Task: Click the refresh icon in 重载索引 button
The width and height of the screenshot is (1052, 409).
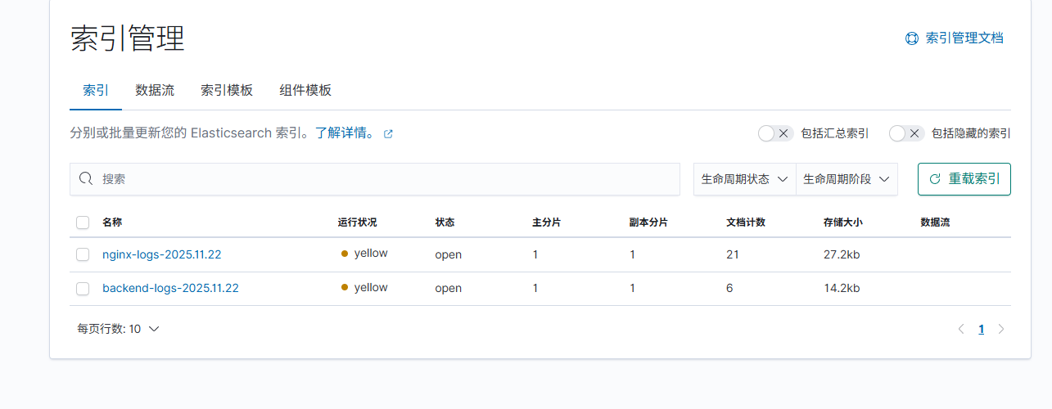Action: pos(935,179)
